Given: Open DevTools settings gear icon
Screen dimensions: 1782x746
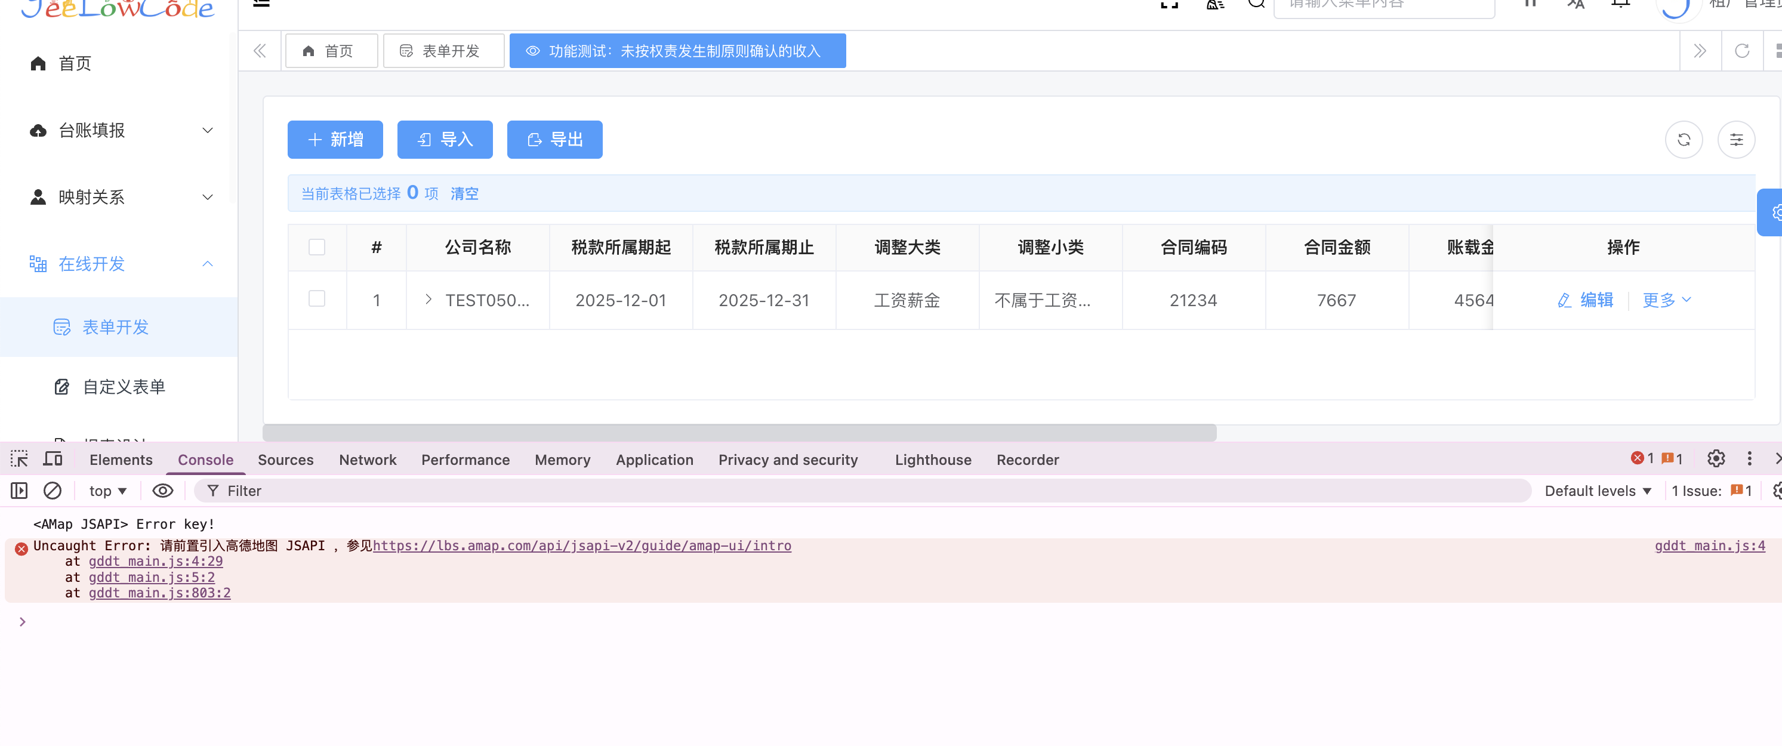Looking at the screenshot, I should pyautogui.click(x=1716, y=459).
